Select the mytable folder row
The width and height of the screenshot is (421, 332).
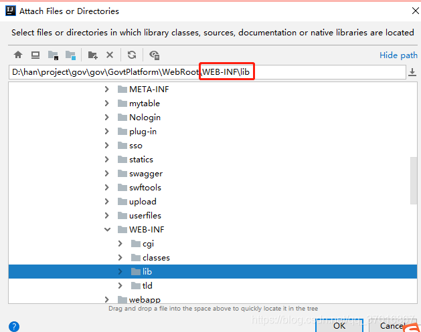point(213,103)
